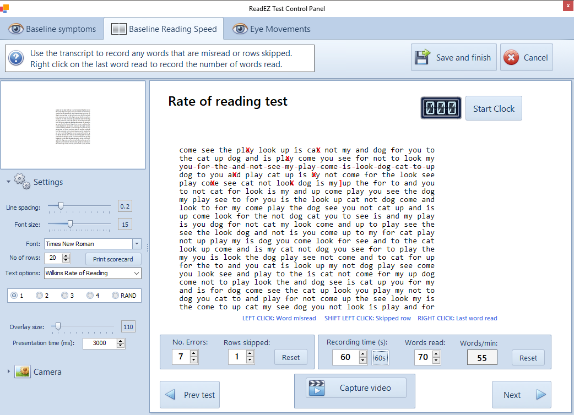The height and width of the screenshot is (415, 574).
Task: Open the Eye Movements tab
Action: (x=273, y=29)
